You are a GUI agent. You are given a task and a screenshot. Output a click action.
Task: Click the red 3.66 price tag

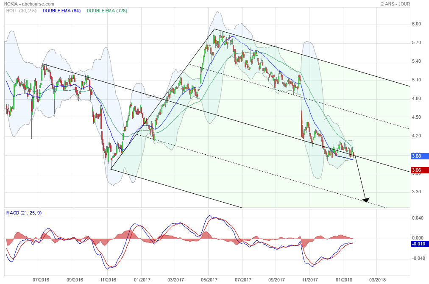pyautogui.click(x=420, y=170)
